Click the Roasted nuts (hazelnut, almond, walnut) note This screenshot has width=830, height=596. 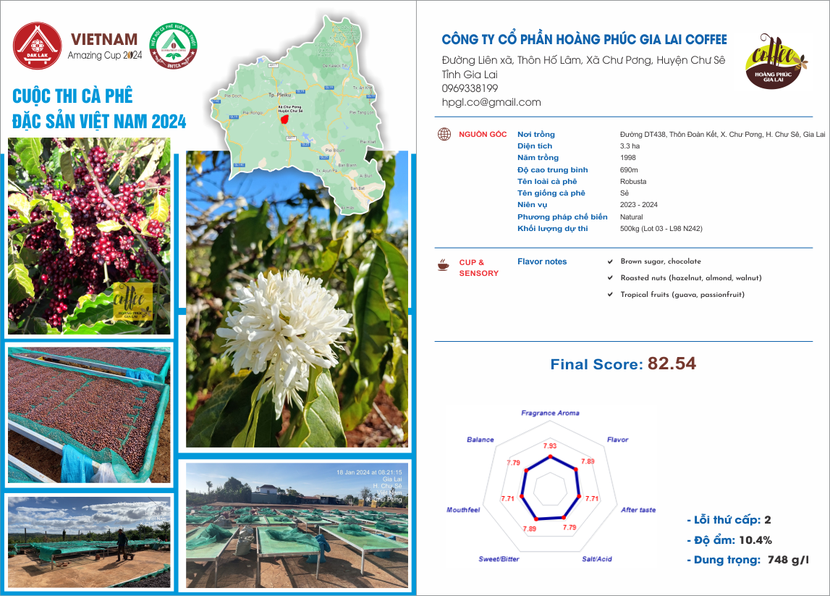click(691, 278)
